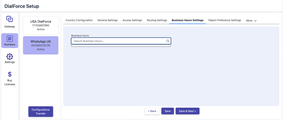
Task: Click the Business Hours Settings tab
Action: pos(187,20)
